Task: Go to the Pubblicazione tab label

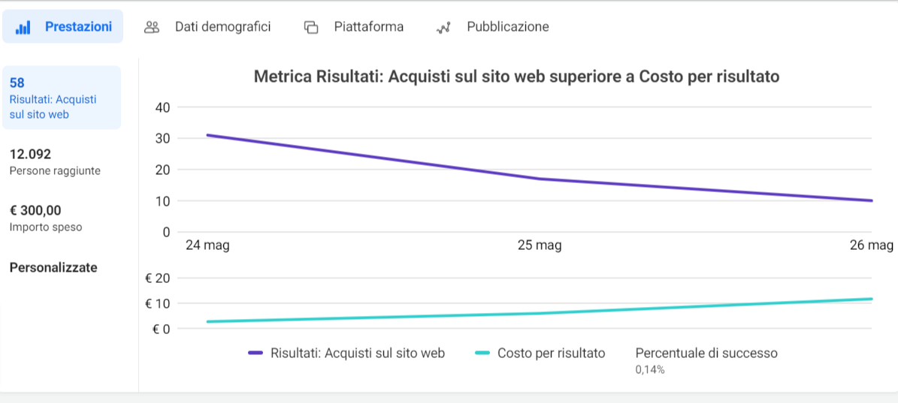Action: (507, 27)
